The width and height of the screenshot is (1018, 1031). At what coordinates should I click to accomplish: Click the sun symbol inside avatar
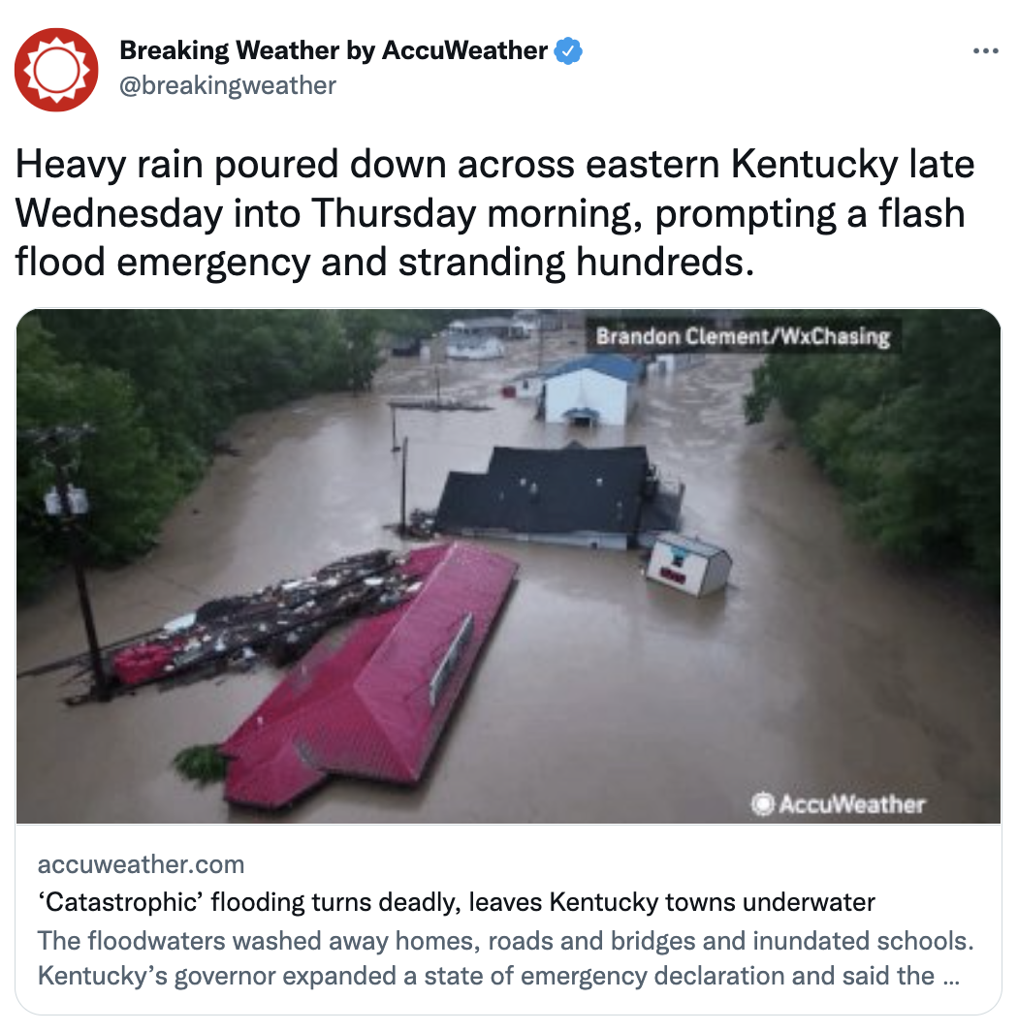tap(56, 70)
